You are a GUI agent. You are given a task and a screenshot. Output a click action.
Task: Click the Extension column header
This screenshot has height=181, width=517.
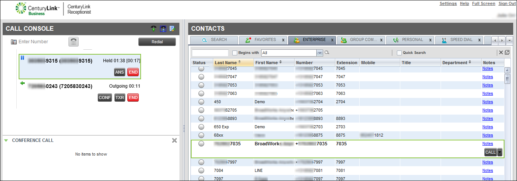tap(347, 63)
